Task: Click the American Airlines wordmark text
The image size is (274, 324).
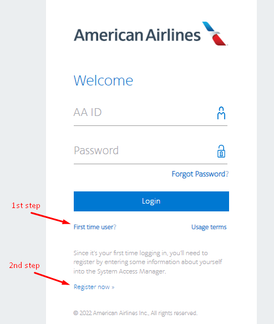Action: point(137,35)
